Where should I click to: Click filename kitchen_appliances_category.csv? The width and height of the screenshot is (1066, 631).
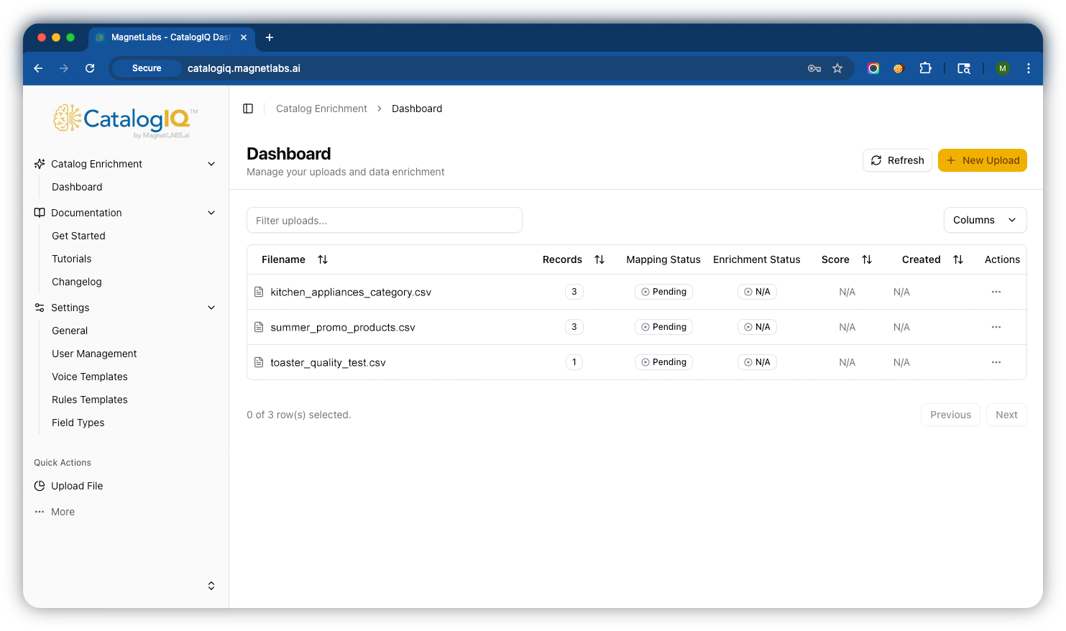(x=351, y=292)
